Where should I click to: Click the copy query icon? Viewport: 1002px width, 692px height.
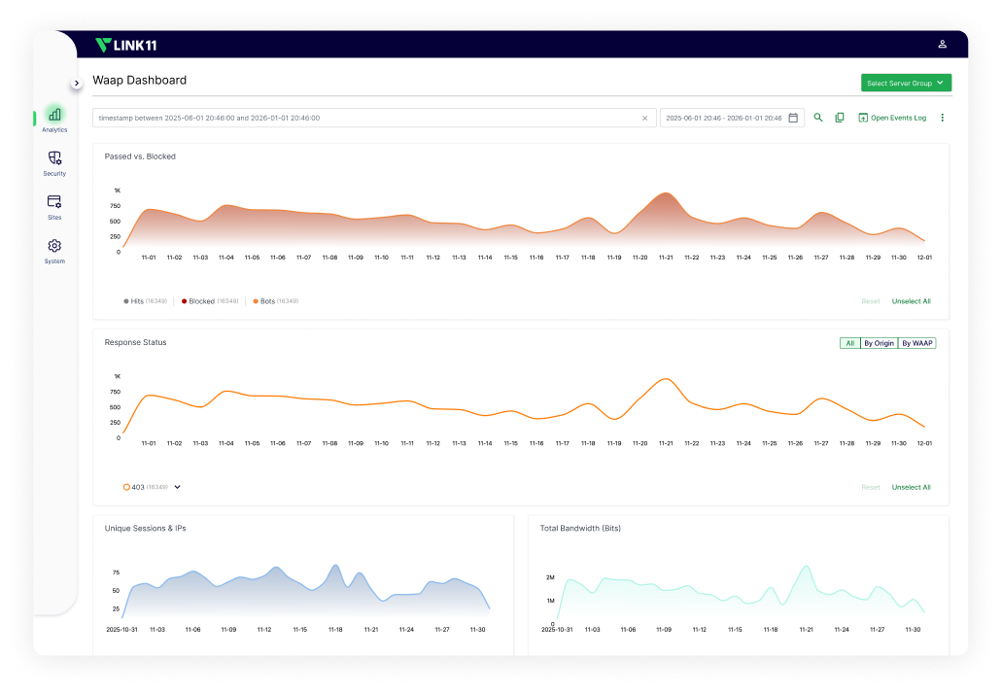click(x=840, y=118)
